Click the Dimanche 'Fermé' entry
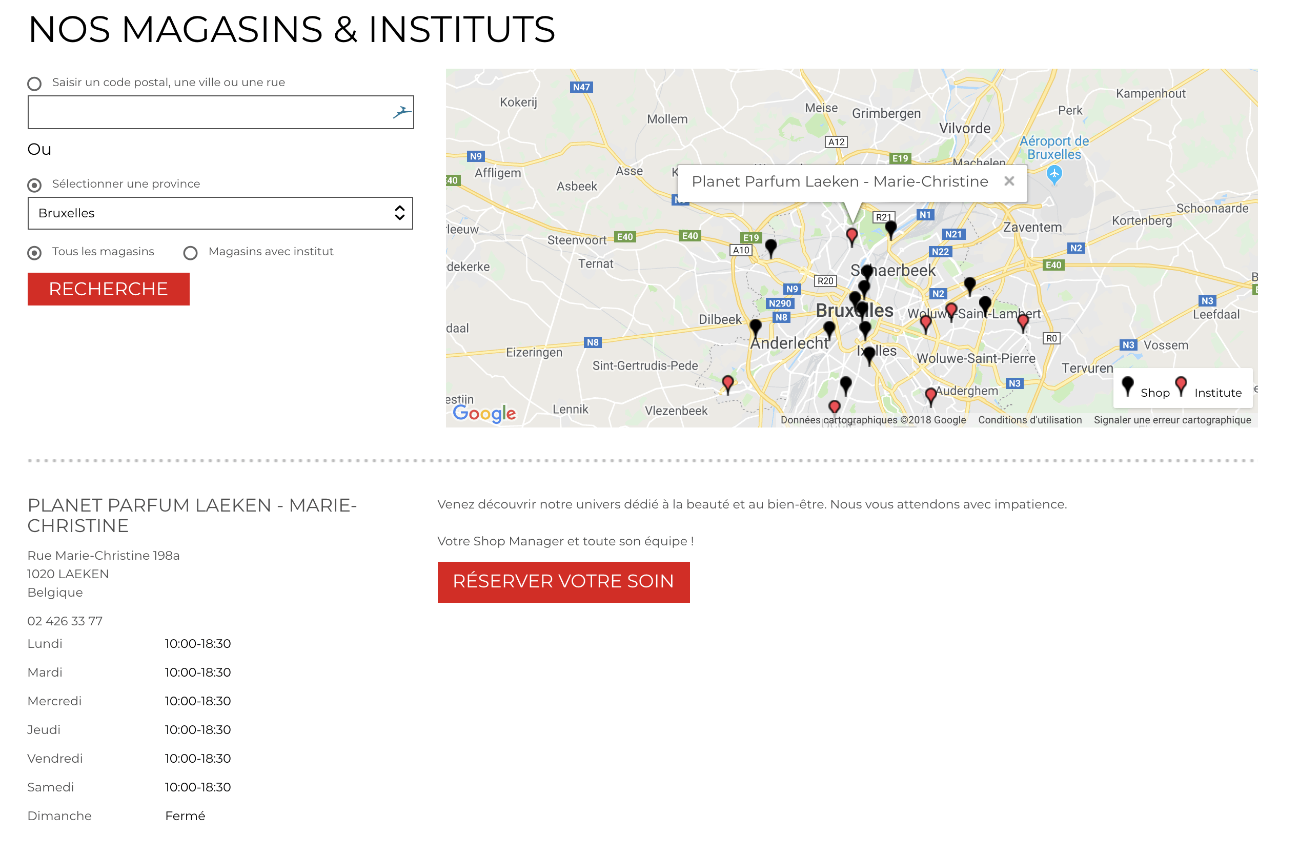1299x856 pixels. 185,817
